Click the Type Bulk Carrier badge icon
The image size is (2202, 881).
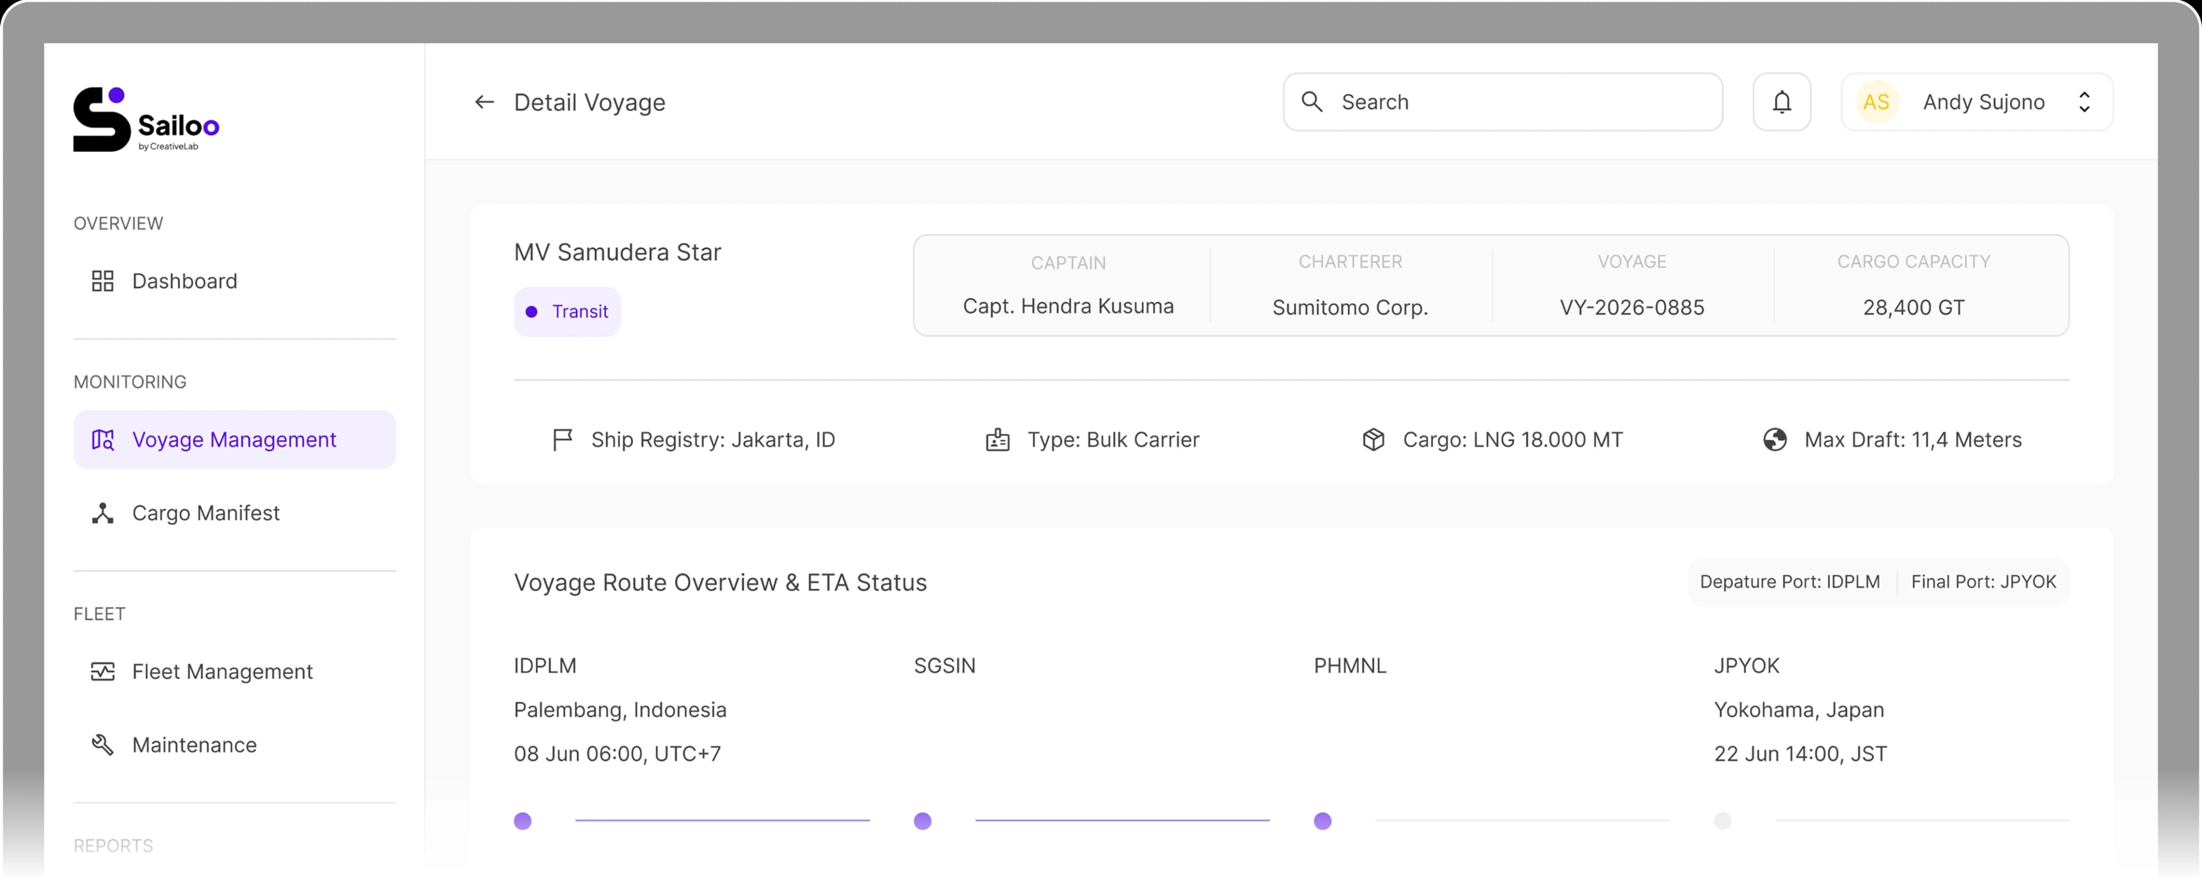998,440
